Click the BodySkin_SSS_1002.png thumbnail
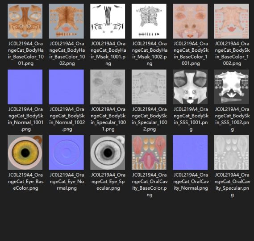254x241 pixels. pos(232,87)
